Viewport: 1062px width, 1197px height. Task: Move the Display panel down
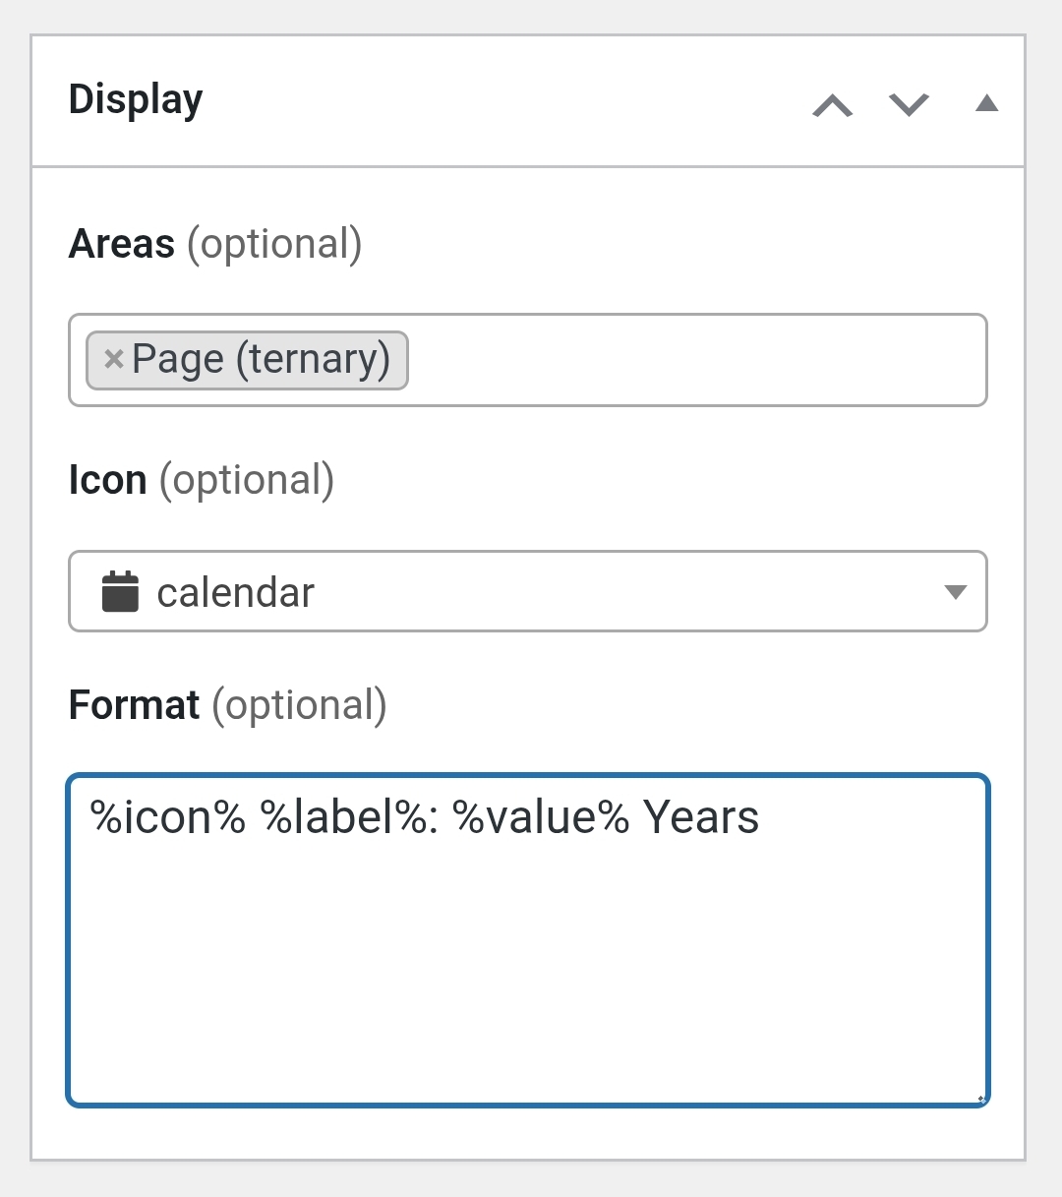[x=909, y=104]
